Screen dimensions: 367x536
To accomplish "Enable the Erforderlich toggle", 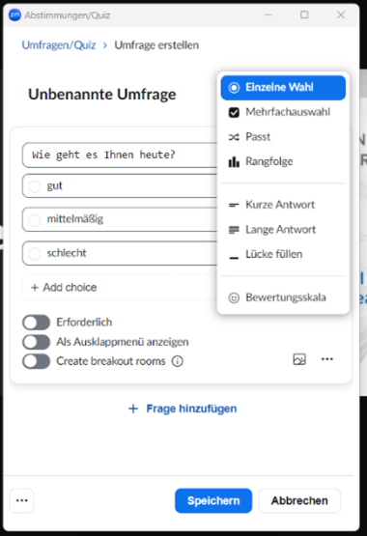I will coord(37,323).
